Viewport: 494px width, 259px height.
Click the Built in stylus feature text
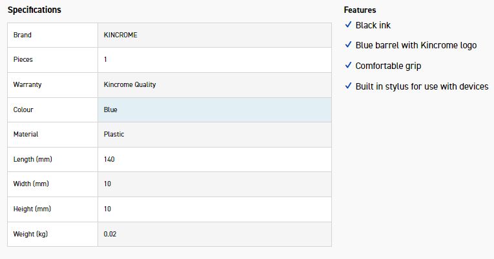point(422,86)
